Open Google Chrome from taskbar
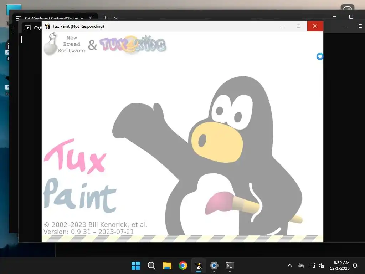Screen dimensions: 365x274 [183, 265]
